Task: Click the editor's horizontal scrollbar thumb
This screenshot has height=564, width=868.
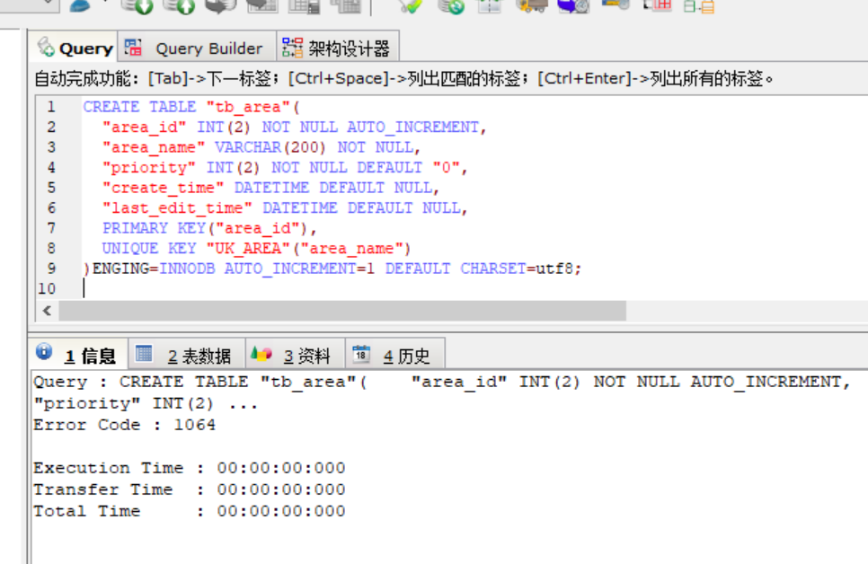Action: (x=342, y=311)
